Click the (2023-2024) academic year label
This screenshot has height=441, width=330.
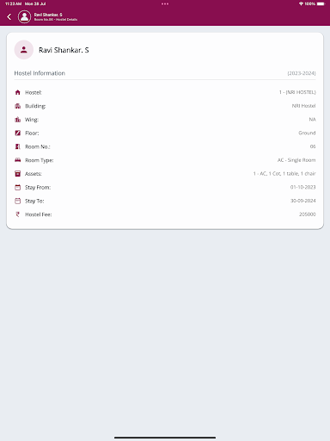pyautogui.click(x=302, y=73)
